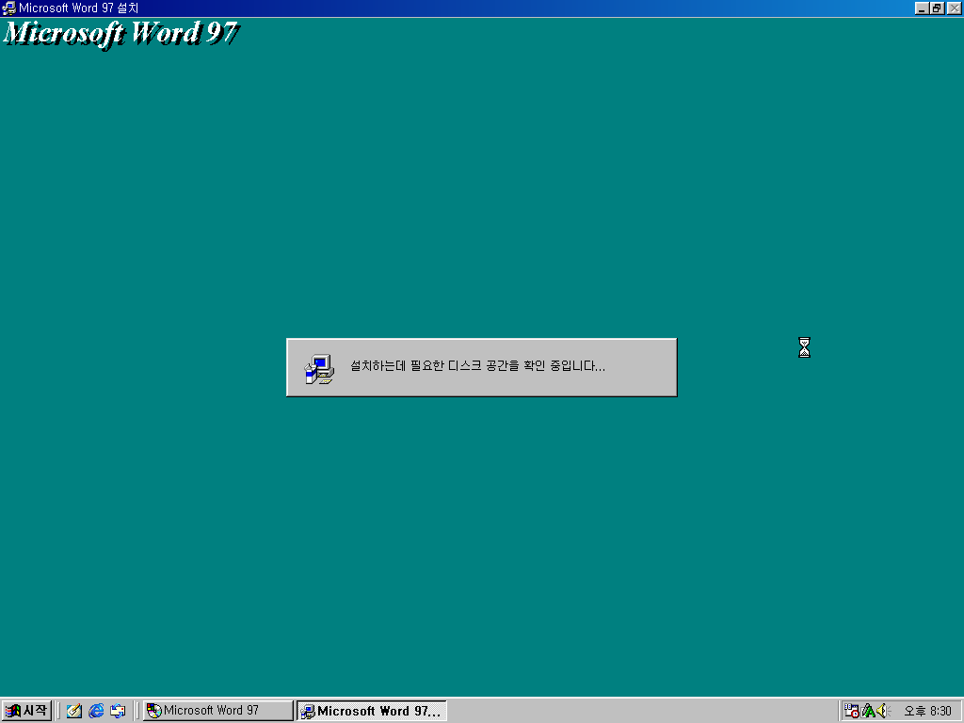This screenshot has height=723, width=964.
Task: Close the Word 97 setup window
Action: [954, 8]
